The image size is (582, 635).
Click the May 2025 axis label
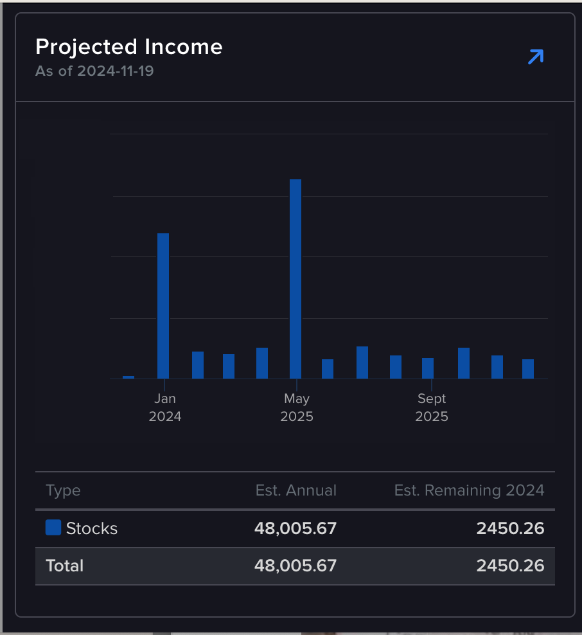297,407
